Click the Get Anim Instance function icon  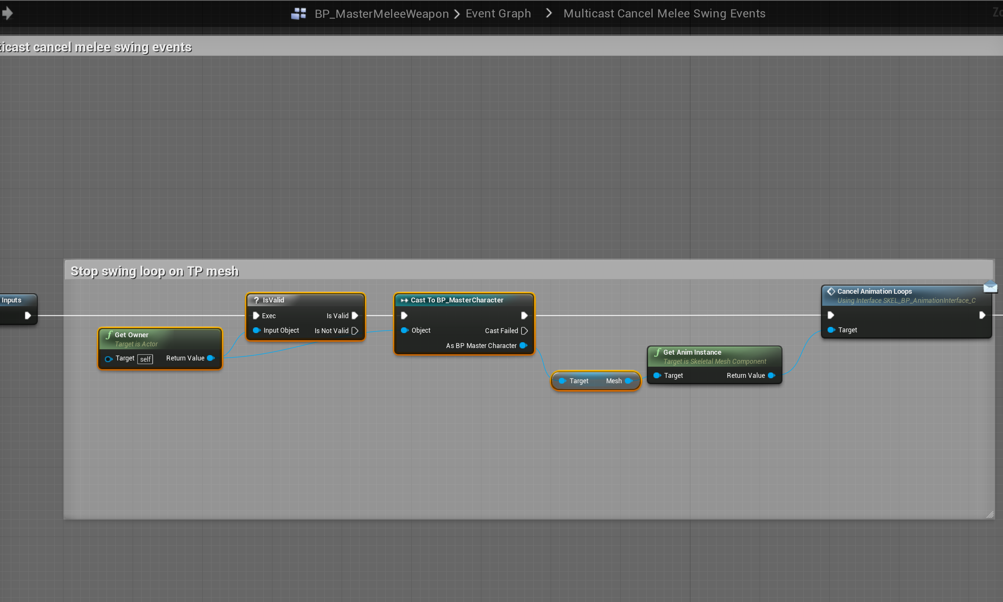point(658,352)
